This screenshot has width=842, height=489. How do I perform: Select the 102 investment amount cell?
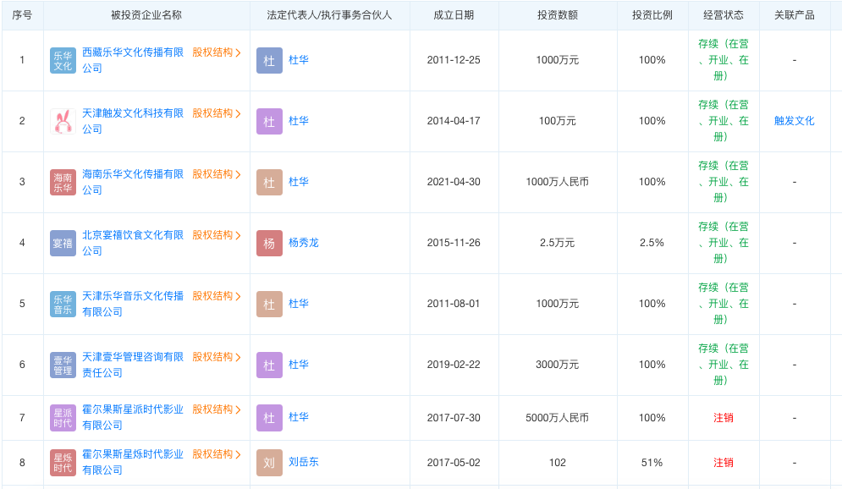pos(558,462)
